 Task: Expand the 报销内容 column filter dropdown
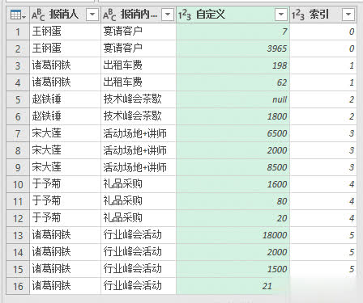tap(168, 15)
